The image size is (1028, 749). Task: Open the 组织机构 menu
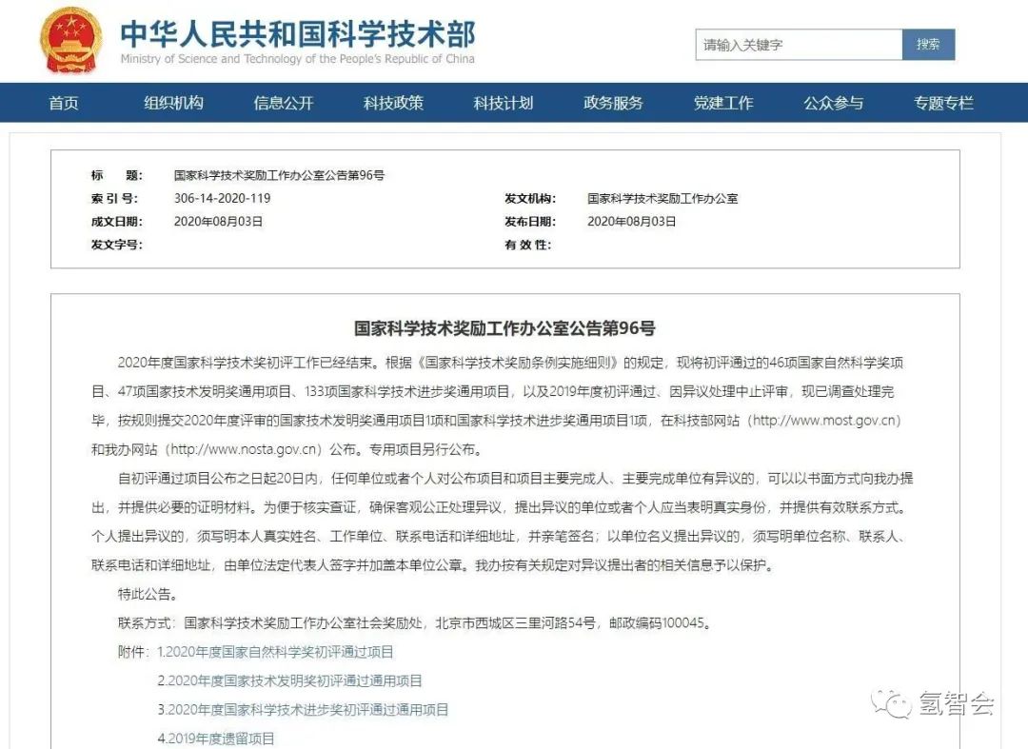pos(173,103)
